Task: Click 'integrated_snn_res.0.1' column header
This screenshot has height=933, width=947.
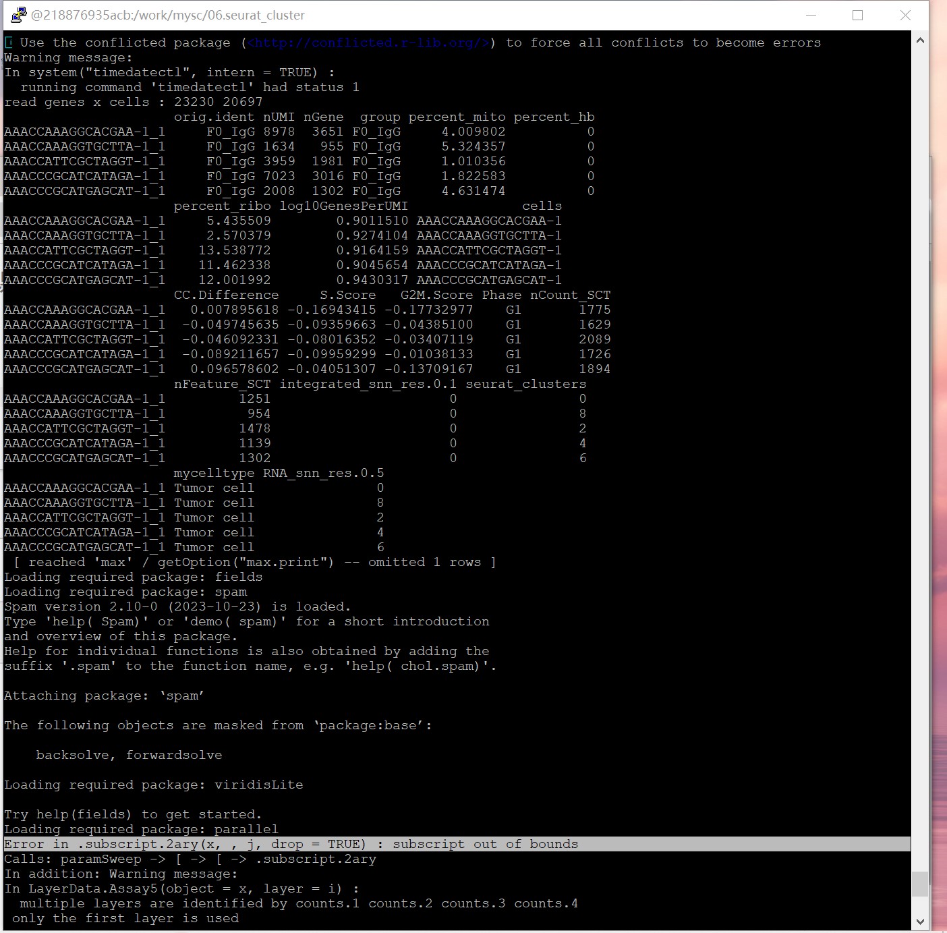Action: coord(368,384)
